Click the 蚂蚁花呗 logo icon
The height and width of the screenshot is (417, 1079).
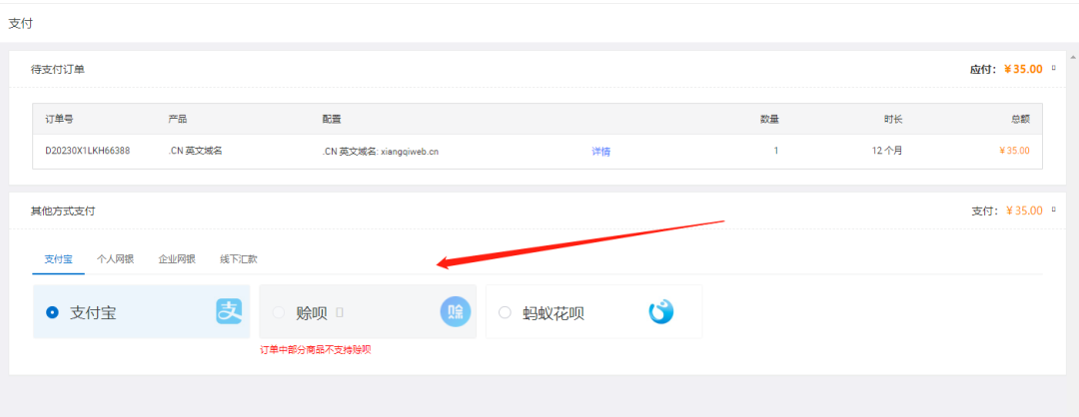pyautogui.click(x=660, y=312)
